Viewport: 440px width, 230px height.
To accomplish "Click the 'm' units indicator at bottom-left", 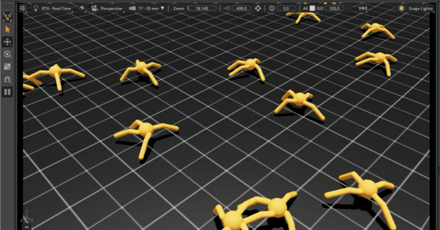I will 26,227.
